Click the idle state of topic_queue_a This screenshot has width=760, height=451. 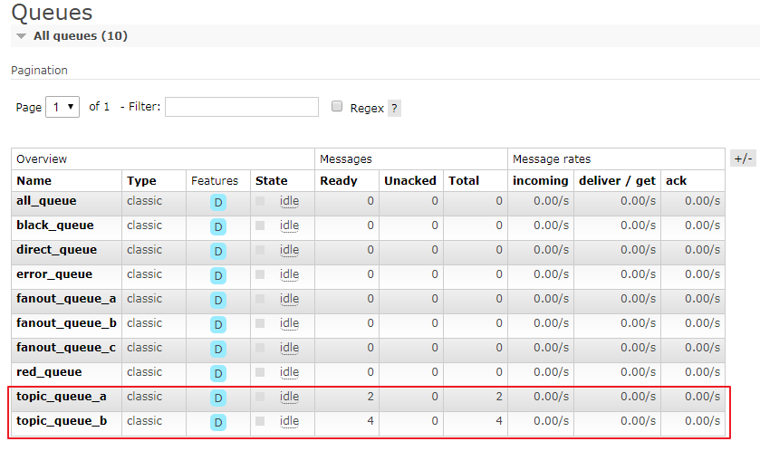289,397
